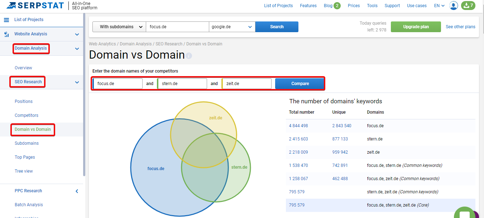Open the zeit.de unique count 959 942

coord(340,152)
